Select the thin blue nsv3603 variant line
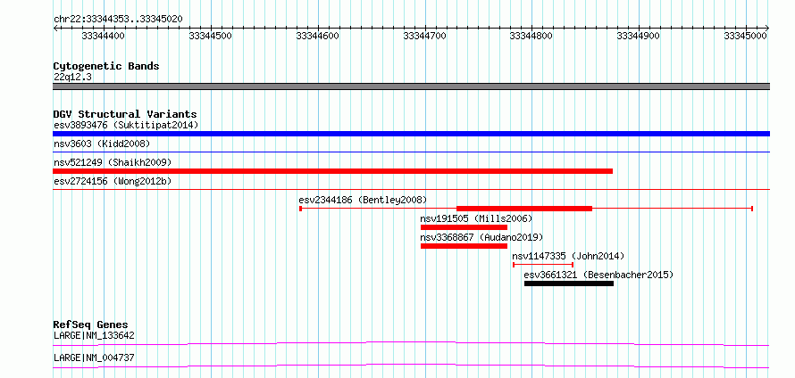 411,152
